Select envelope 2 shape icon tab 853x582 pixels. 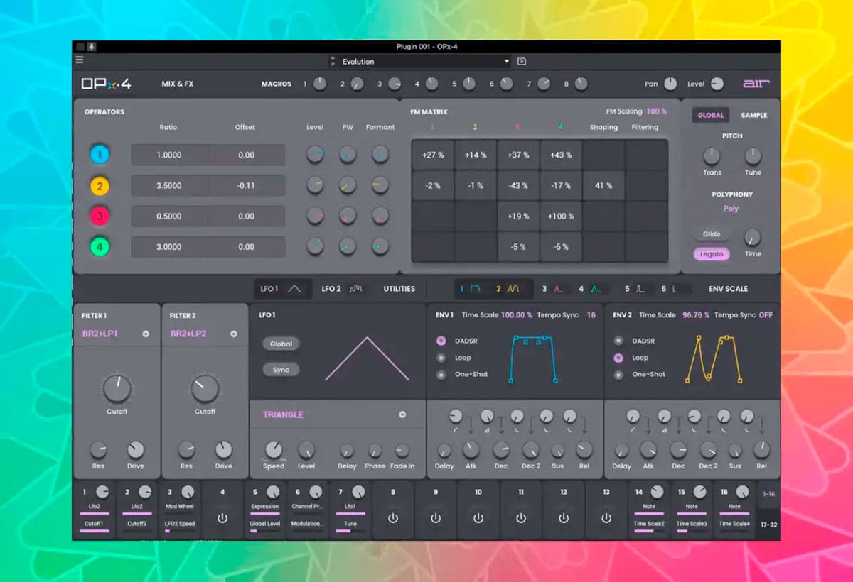[513, 289]
